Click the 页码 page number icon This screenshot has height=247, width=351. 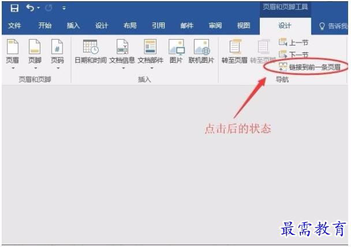pos(57,47)
